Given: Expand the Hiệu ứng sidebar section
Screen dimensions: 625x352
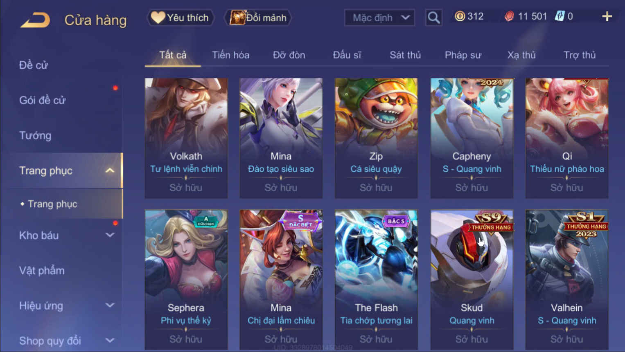Looking at the screenshot, I should click(x=110, y=305).
